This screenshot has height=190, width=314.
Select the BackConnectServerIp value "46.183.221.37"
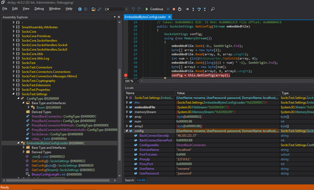pos(187,136)
